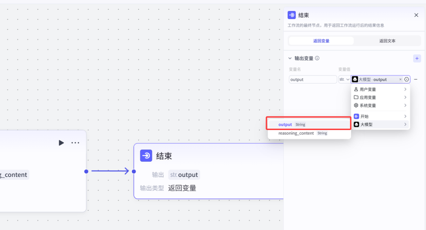Click the arrow chevron beside 用户变量
This screenshot has height=230, width=426.
[x=405, y=89]
